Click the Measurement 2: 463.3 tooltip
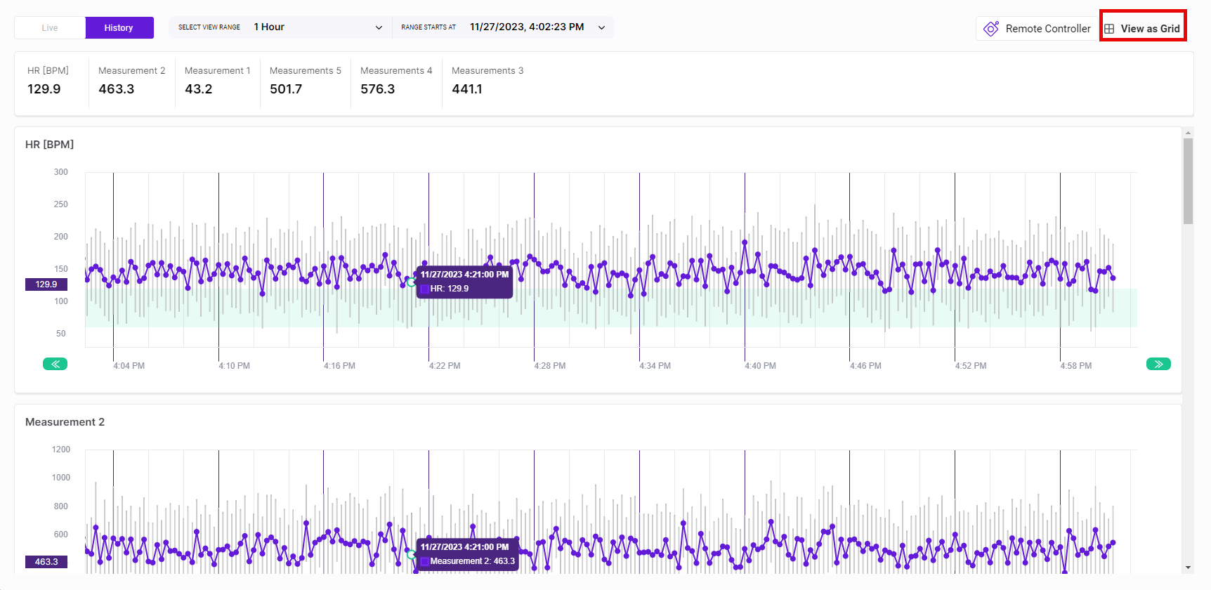1211x590 pixels. (468, 554)
